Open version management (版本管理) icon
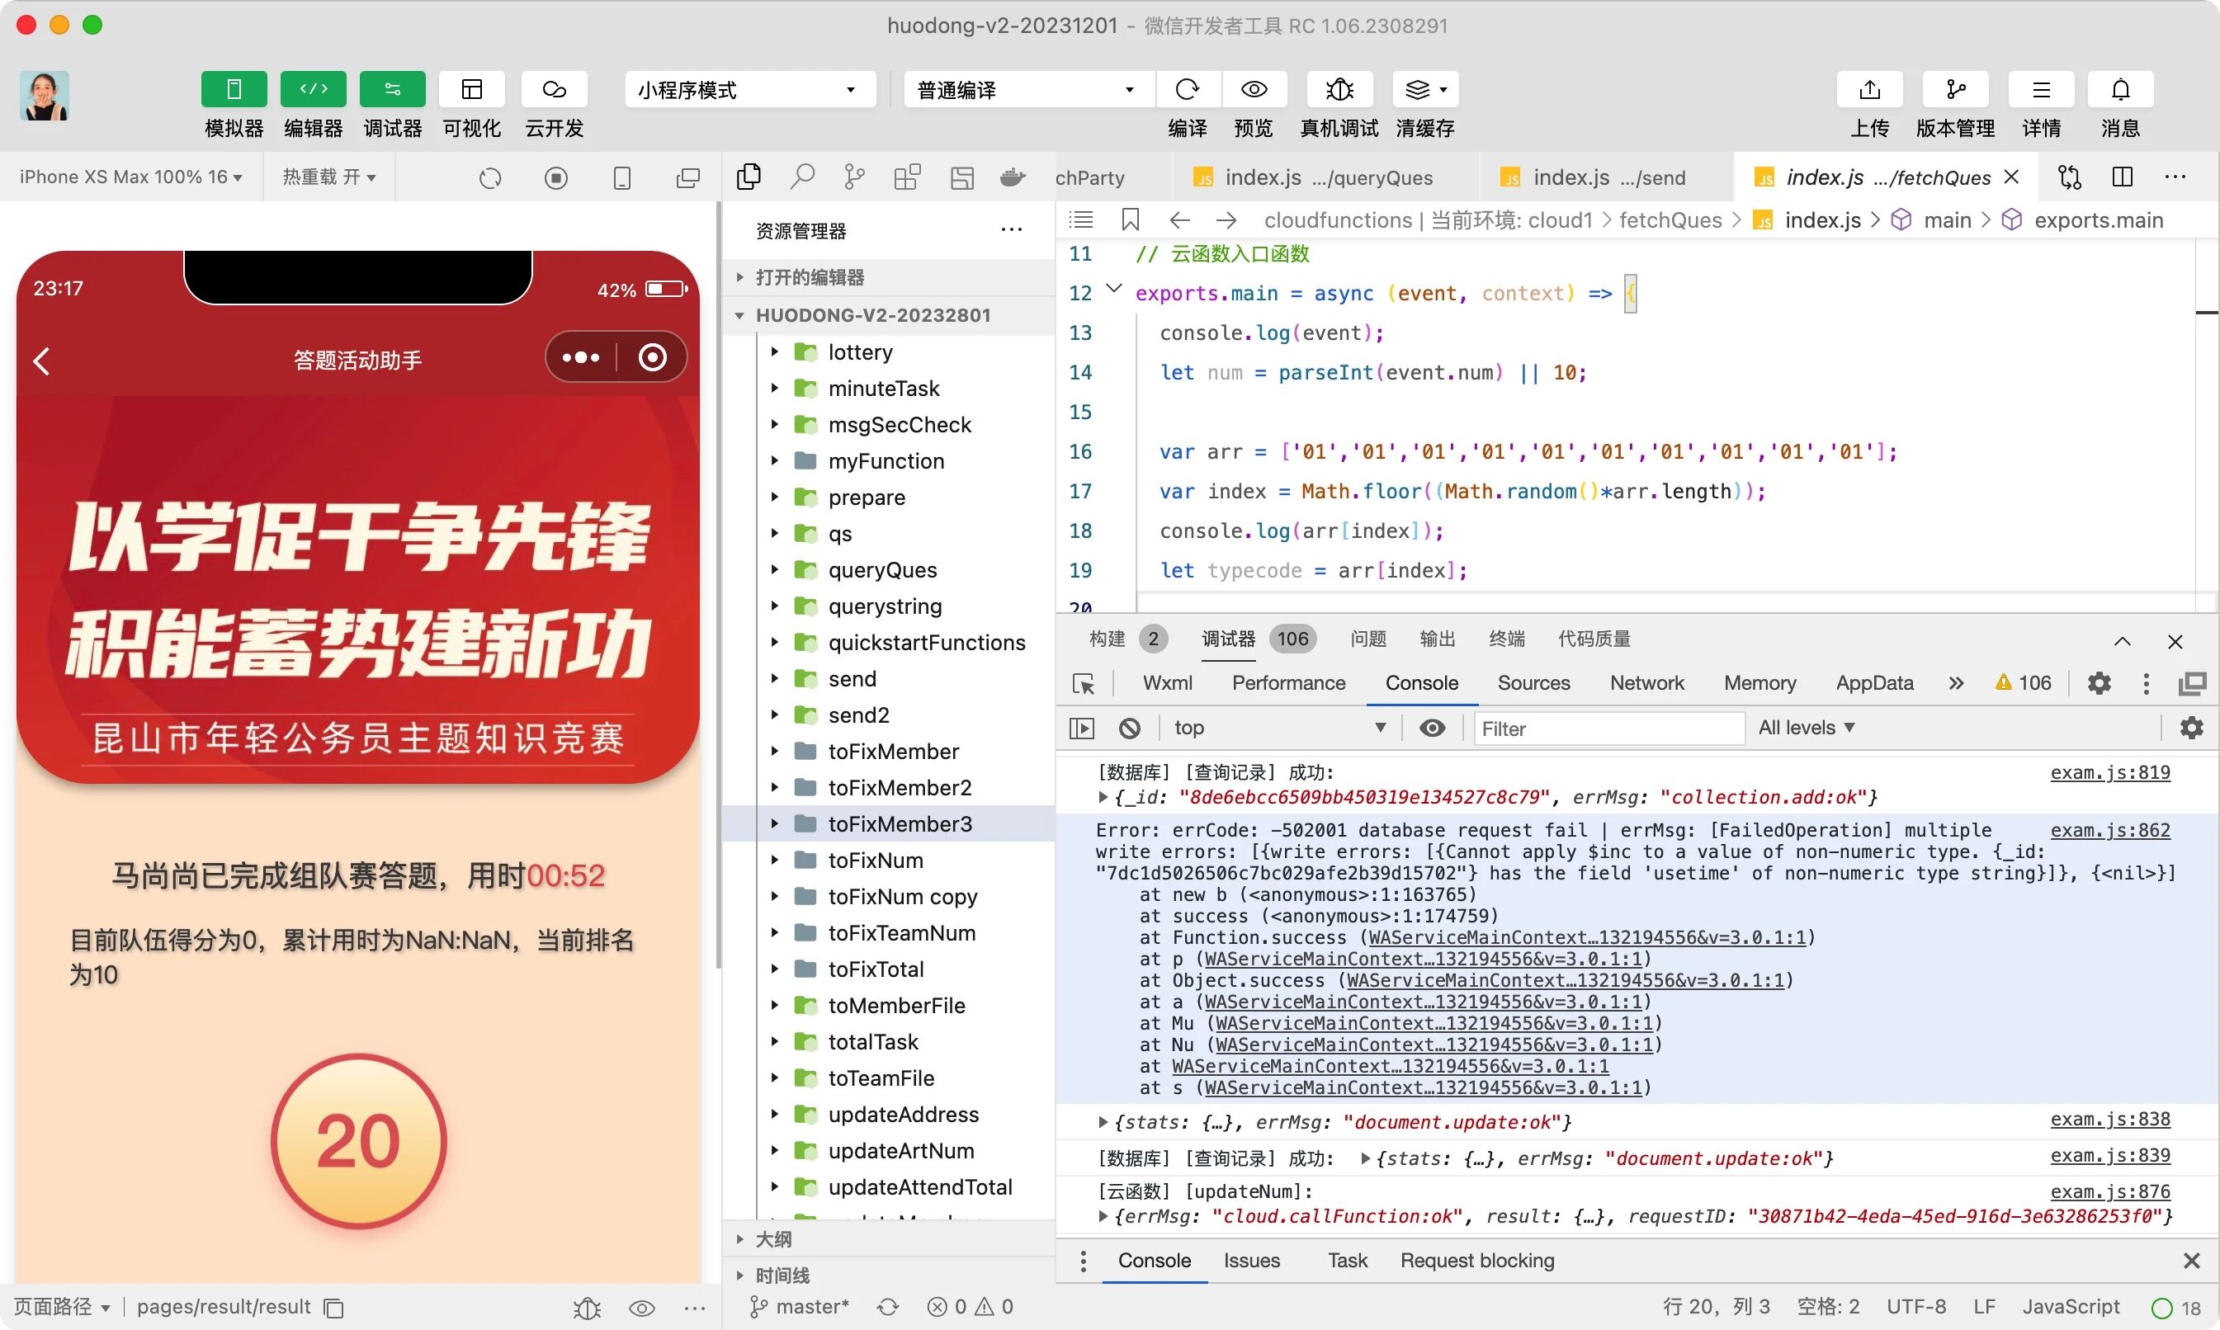The width and height of the screenshot is (2220, 1330). click(x=1955, y=90)
